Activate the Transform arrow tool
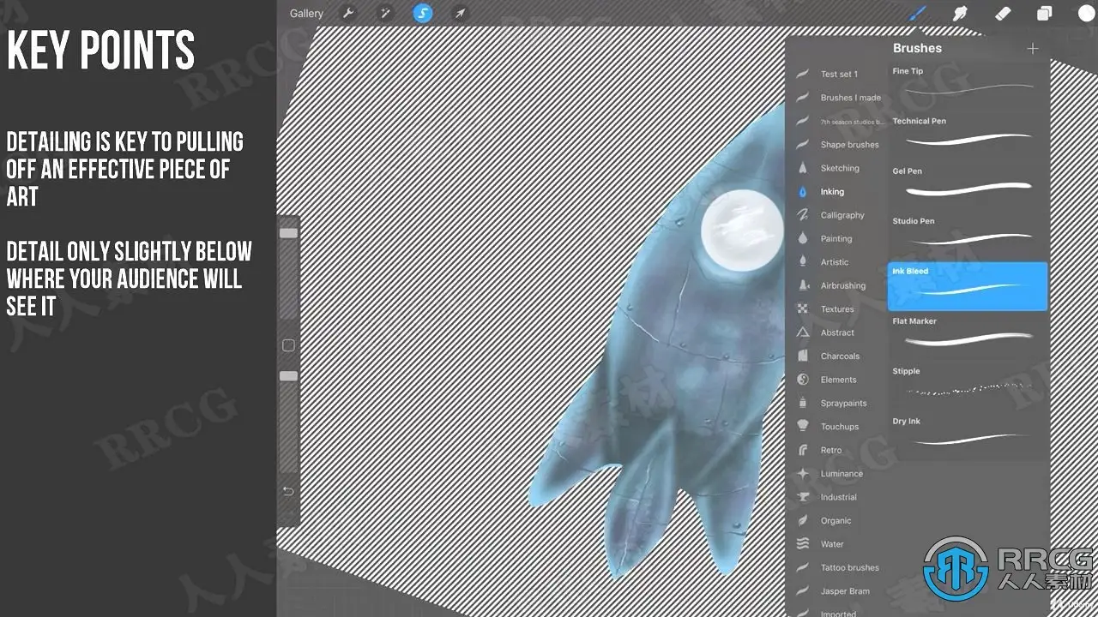The image size is (1098, 617). pos(460,13)
